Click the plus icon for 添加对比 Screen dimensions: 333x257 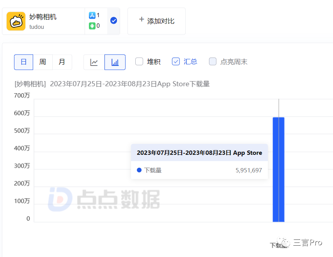(x=142, y=19)
